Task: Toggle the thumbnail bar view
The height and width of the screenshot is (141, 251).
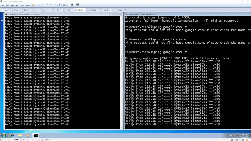Action: tap(64, 5)
